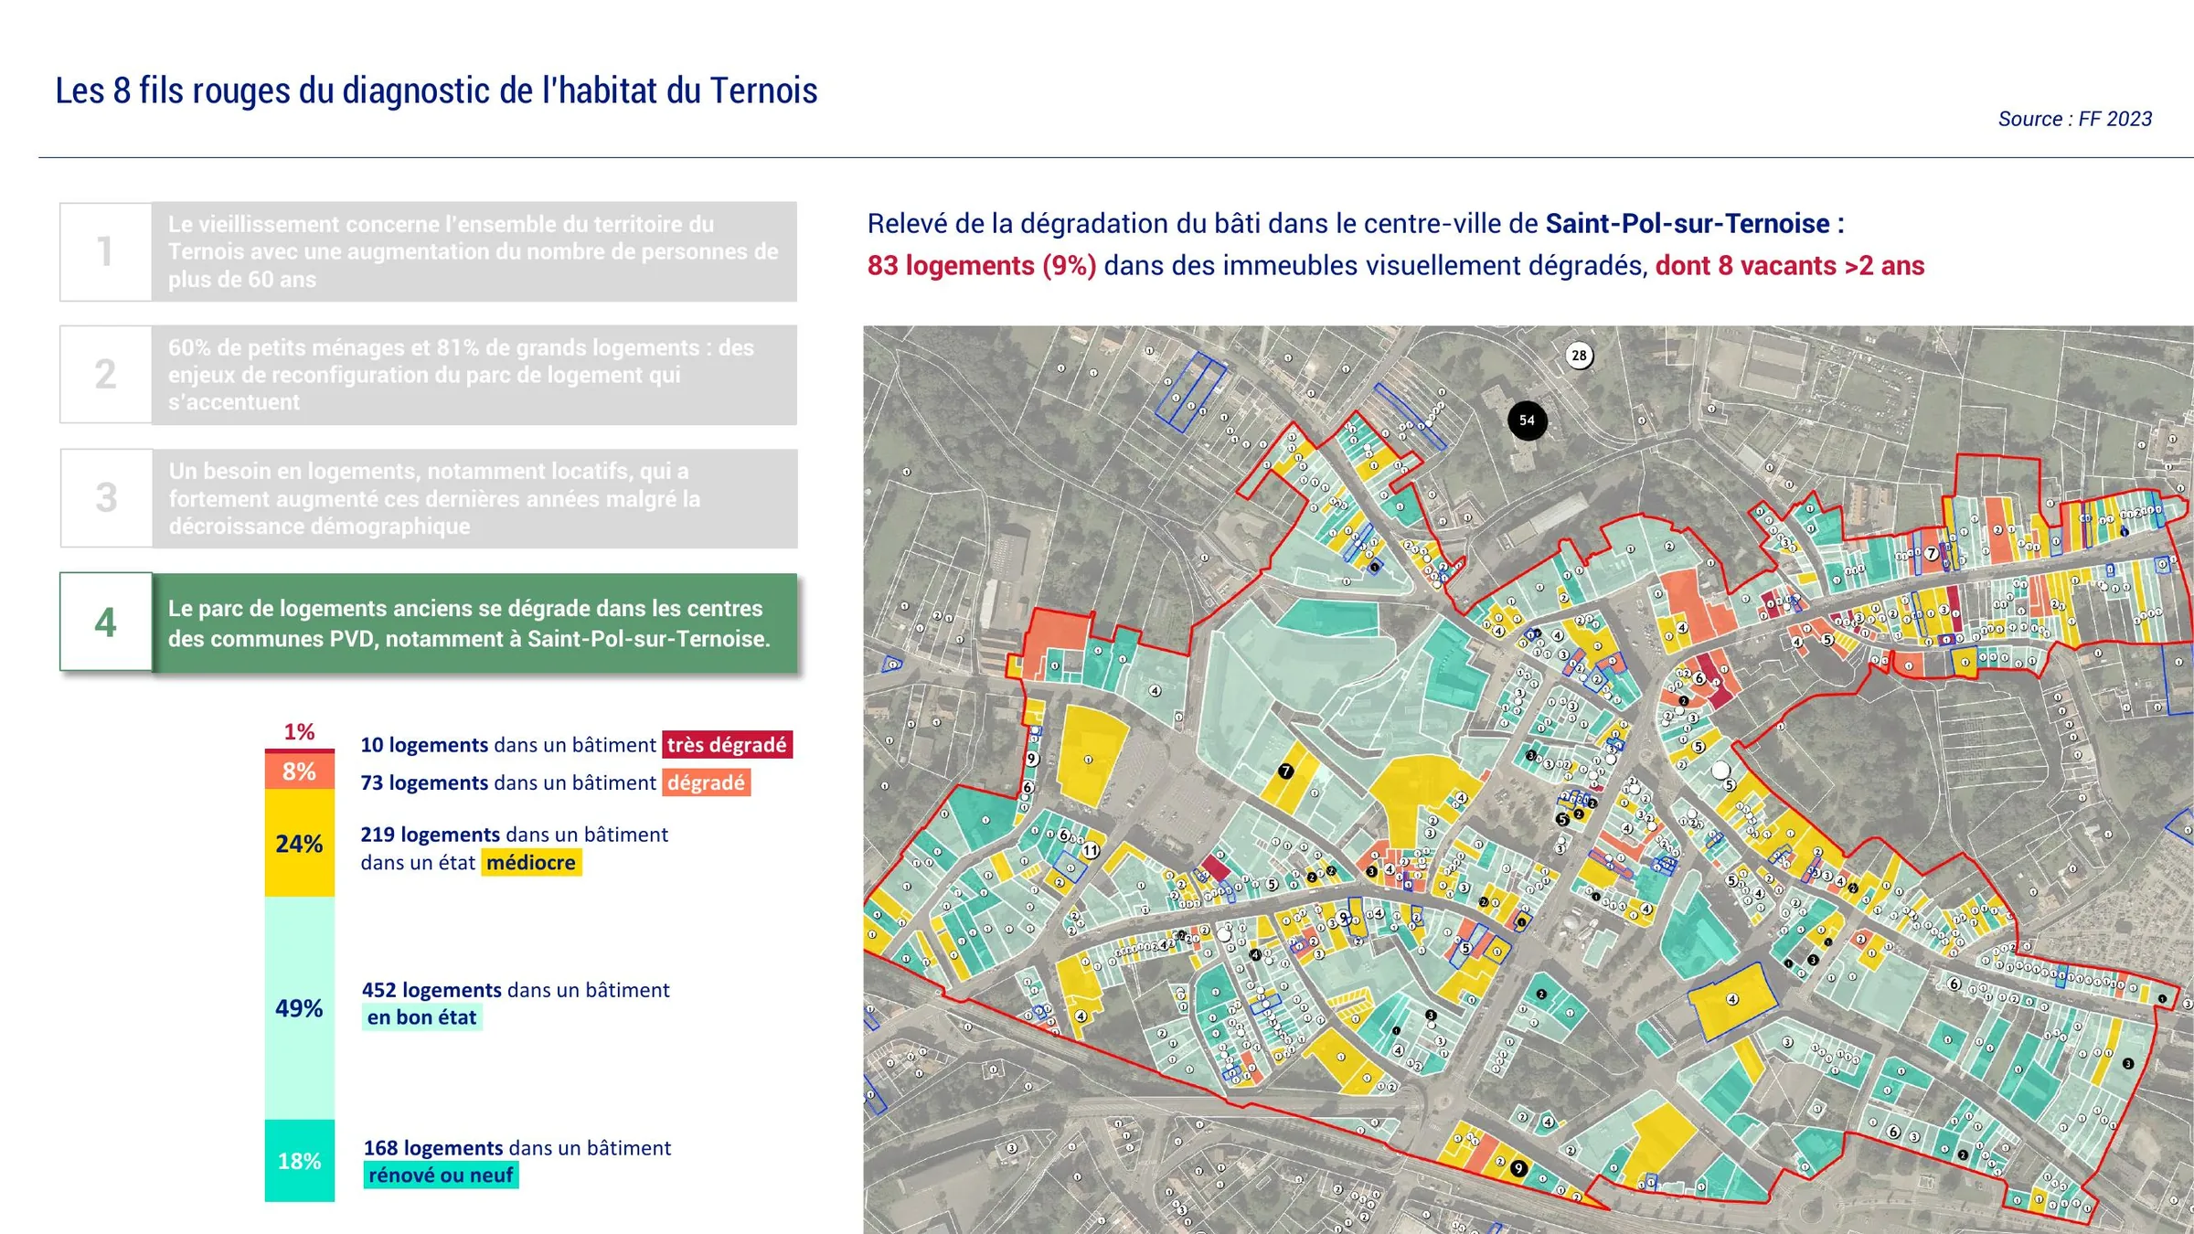Viewport: 2194px width, 1234px height.
Task: Click the orange 8% bar segment
Action: [300, 771]
